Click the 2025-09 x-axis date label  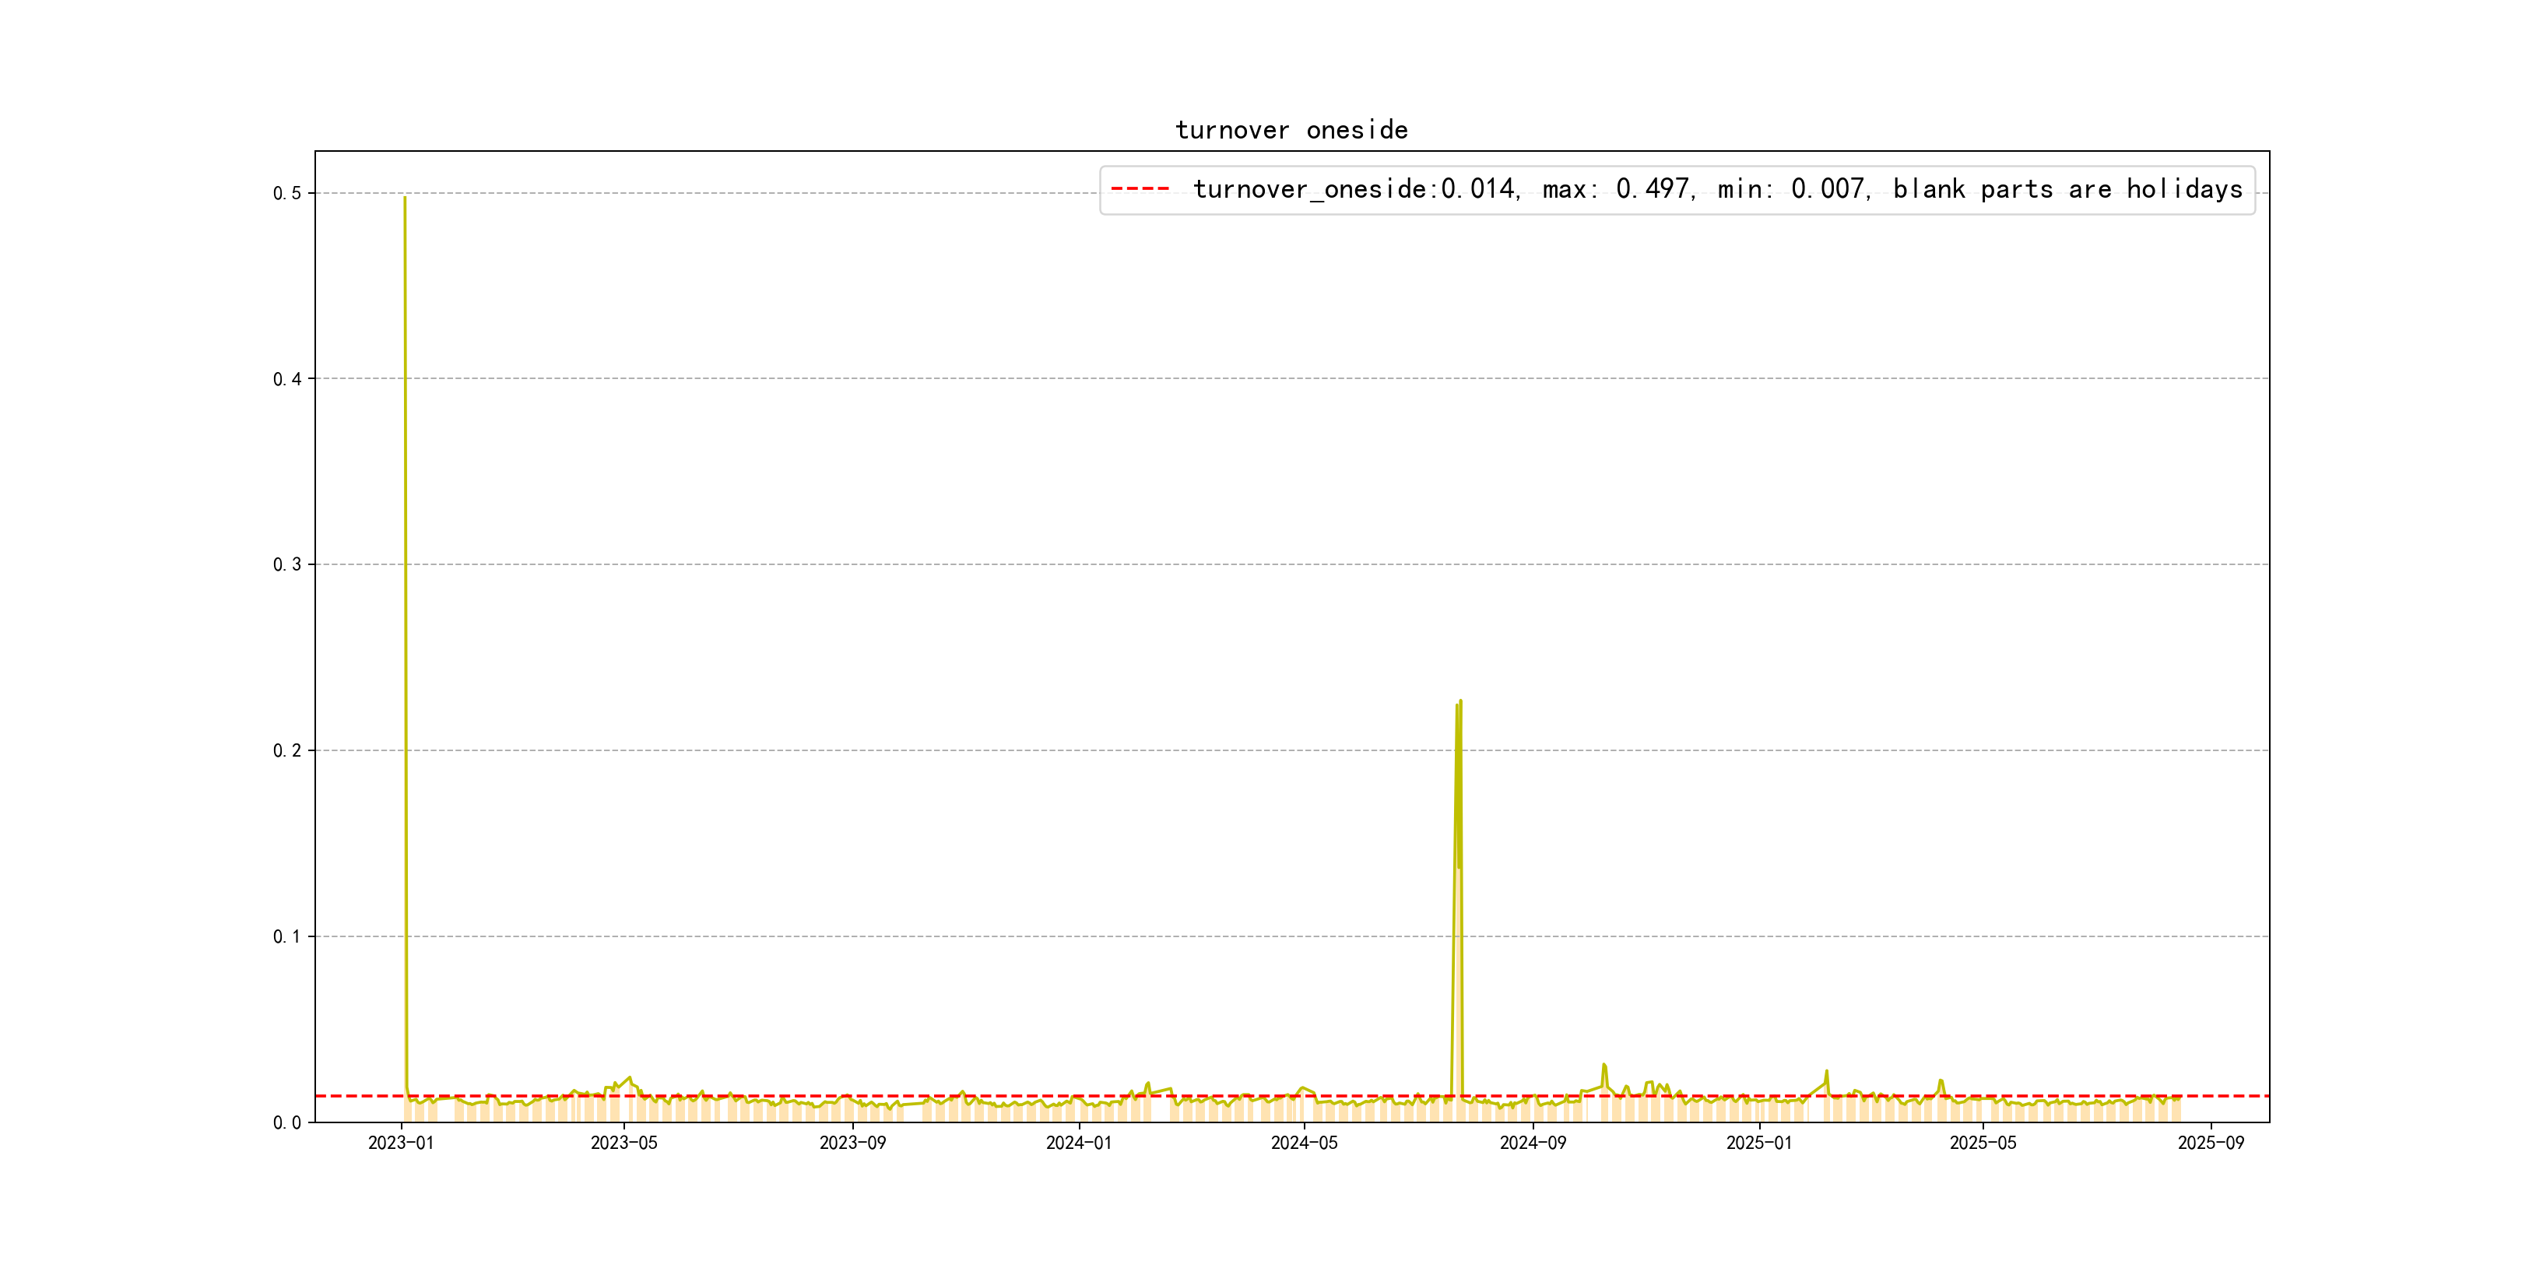pos(2211,1143)
